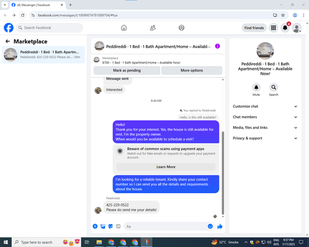
Task: Focus the Search Facebook field
Action: pyautogui.click(x=49, y=28)
